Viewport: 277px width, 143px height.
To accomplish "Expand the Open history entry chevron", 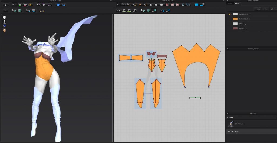I will [229, 132].
